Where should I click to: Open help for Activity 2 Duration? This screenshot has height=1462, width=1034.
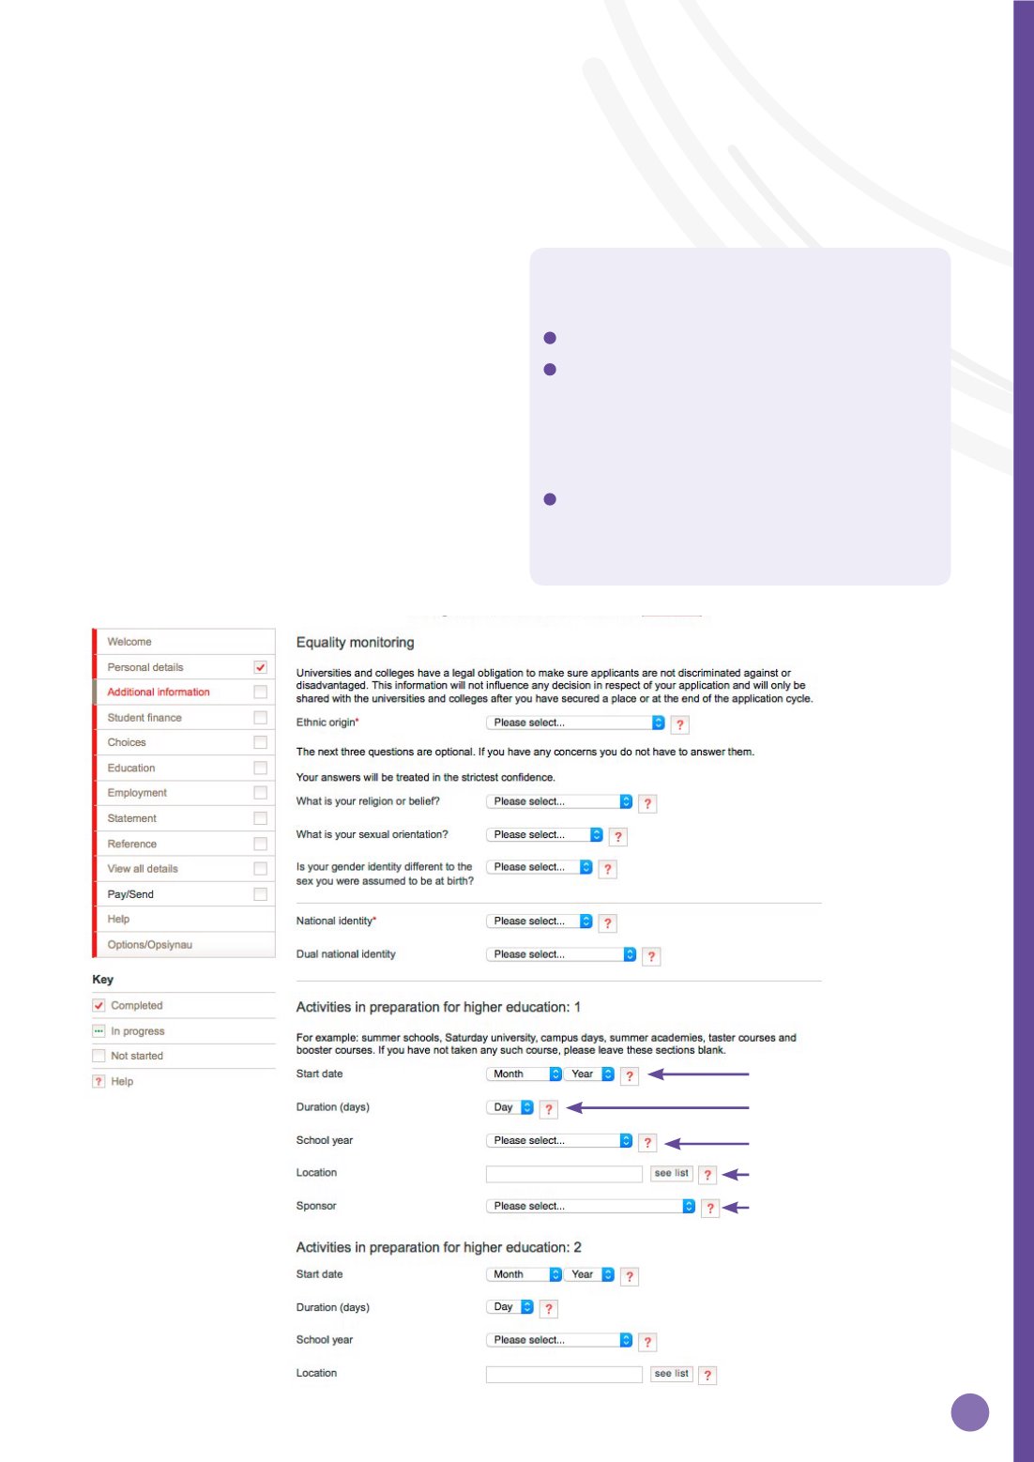pyautogui.click(x=549, y=1309)
